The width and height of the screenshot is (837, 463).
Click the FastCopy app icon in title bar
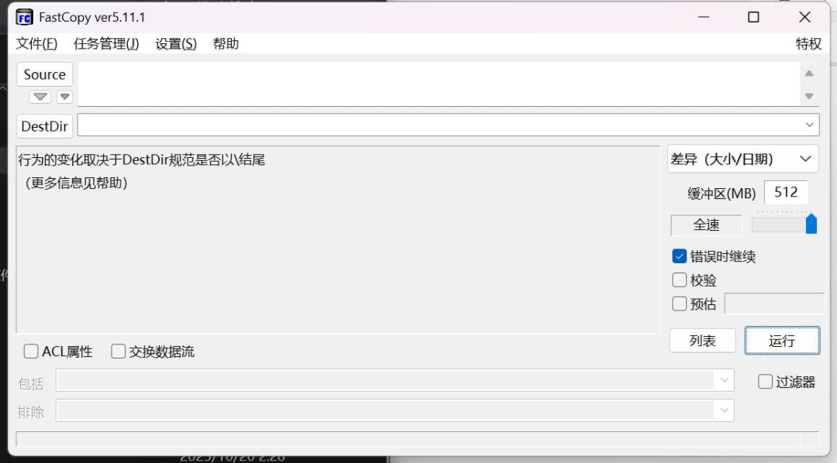pos(24,17)
